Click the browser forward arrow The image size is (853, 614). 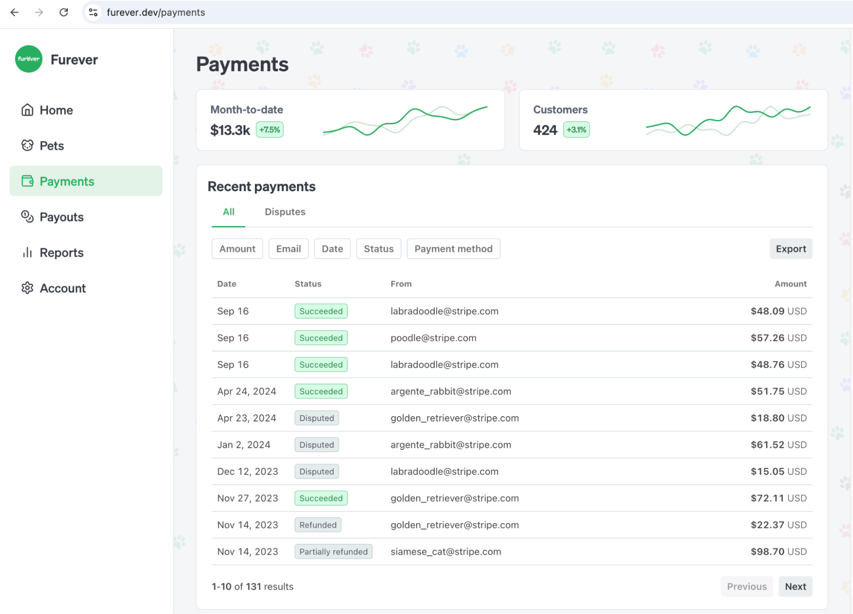[39, 12]
